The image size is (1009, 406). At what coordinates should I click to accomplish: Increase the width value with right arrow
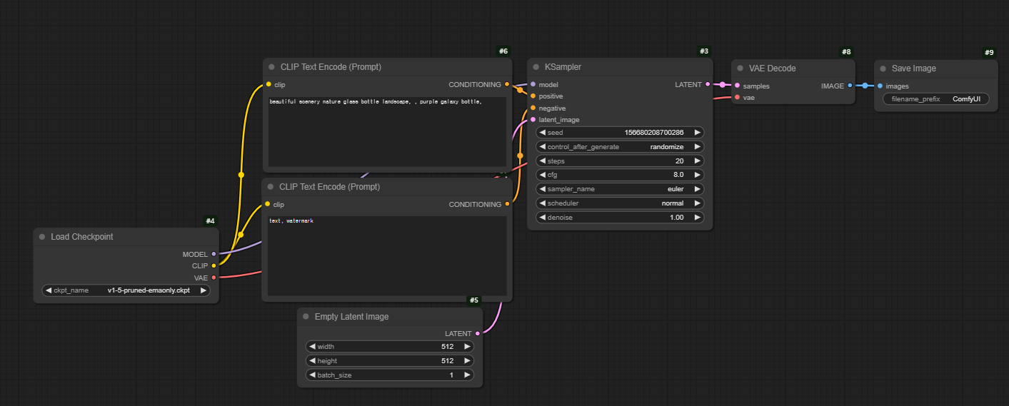467,347
